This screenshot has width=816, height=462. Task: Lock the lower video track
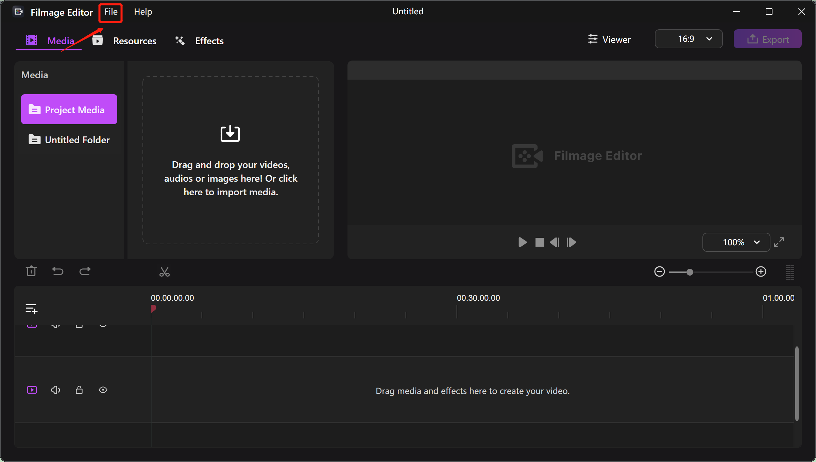79,390
